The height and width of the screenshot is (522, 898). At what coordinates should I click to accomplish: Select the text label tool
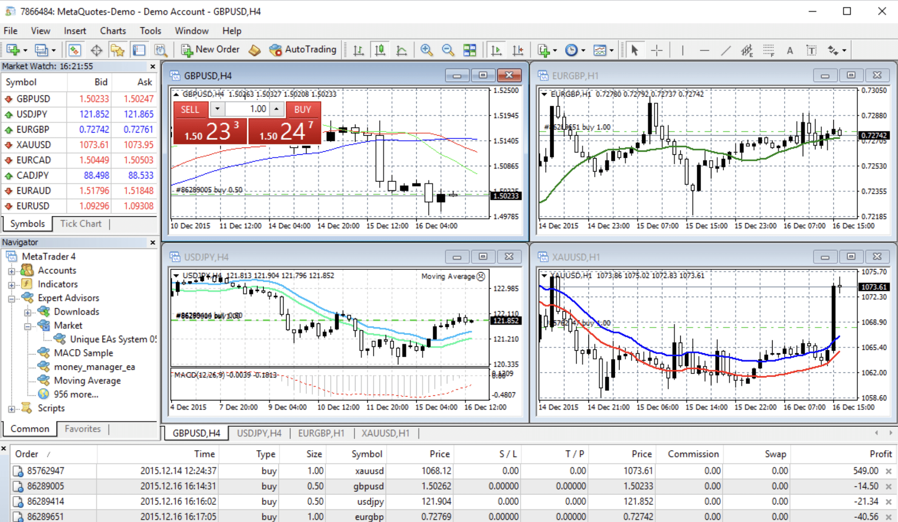[x=811, y=50]
